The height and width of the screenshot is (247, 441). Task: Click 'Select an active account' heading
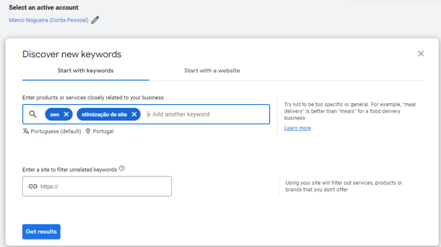coord(43,8)
